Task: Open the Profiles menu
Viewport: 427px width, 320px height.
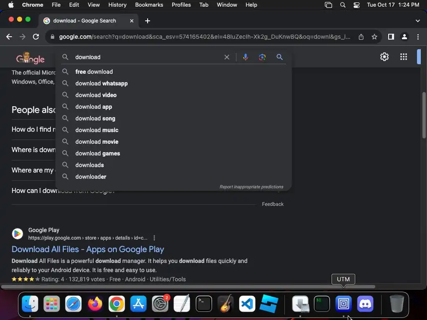Action: click(x=181, y=5)
